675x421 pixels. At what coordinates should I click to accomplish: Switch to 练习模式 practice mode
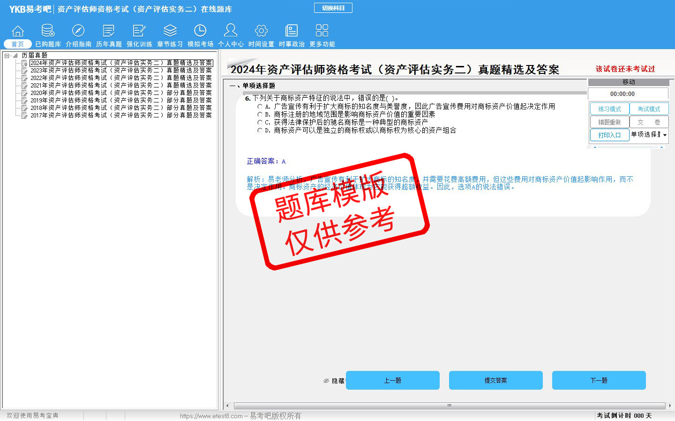609,109
